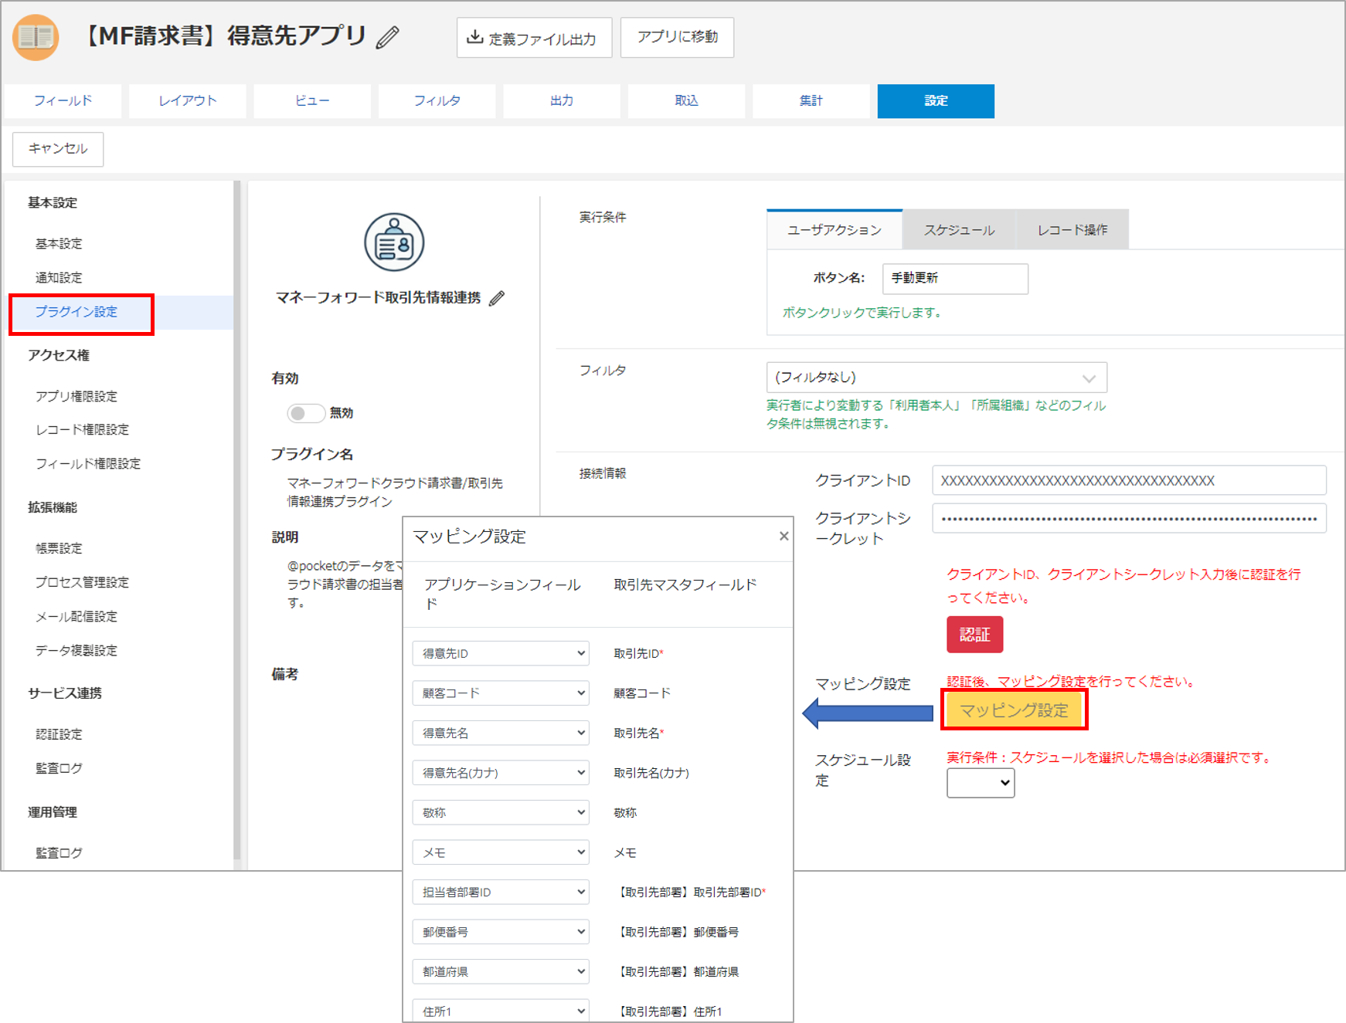Open プラグイン設定 in the sidebar
This screenshot has height=1023, width=1346.
pyautogui.click(x=76, y=312)
